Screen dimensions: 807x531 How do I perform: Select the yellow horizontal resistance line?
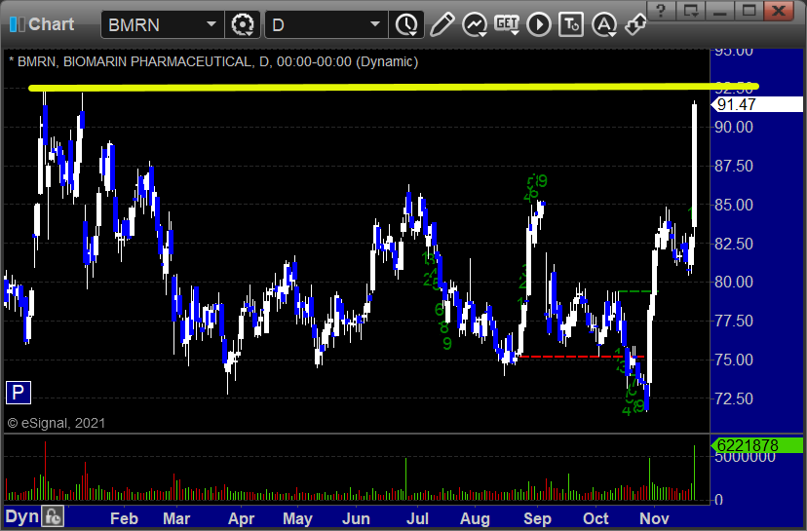394,88
